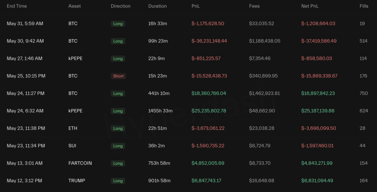Click the PnL value $6,847,743.17
This screenshot has height=192, width=377.
coord(206,181)
